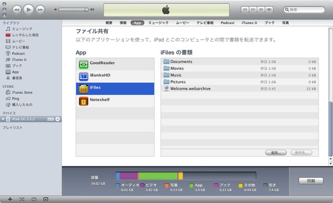Select the Documents folder row
The height and width of the screenshot is (203, 333).
pos(239,61)
